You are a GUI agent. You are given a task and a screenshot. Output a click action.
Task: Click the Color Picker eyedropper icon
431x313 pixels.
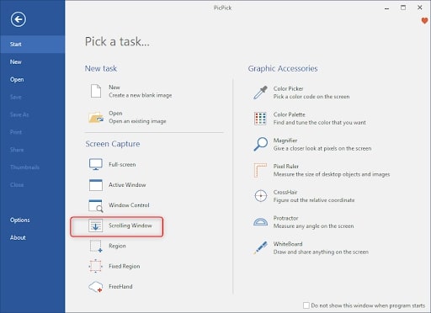coord(260,93)
